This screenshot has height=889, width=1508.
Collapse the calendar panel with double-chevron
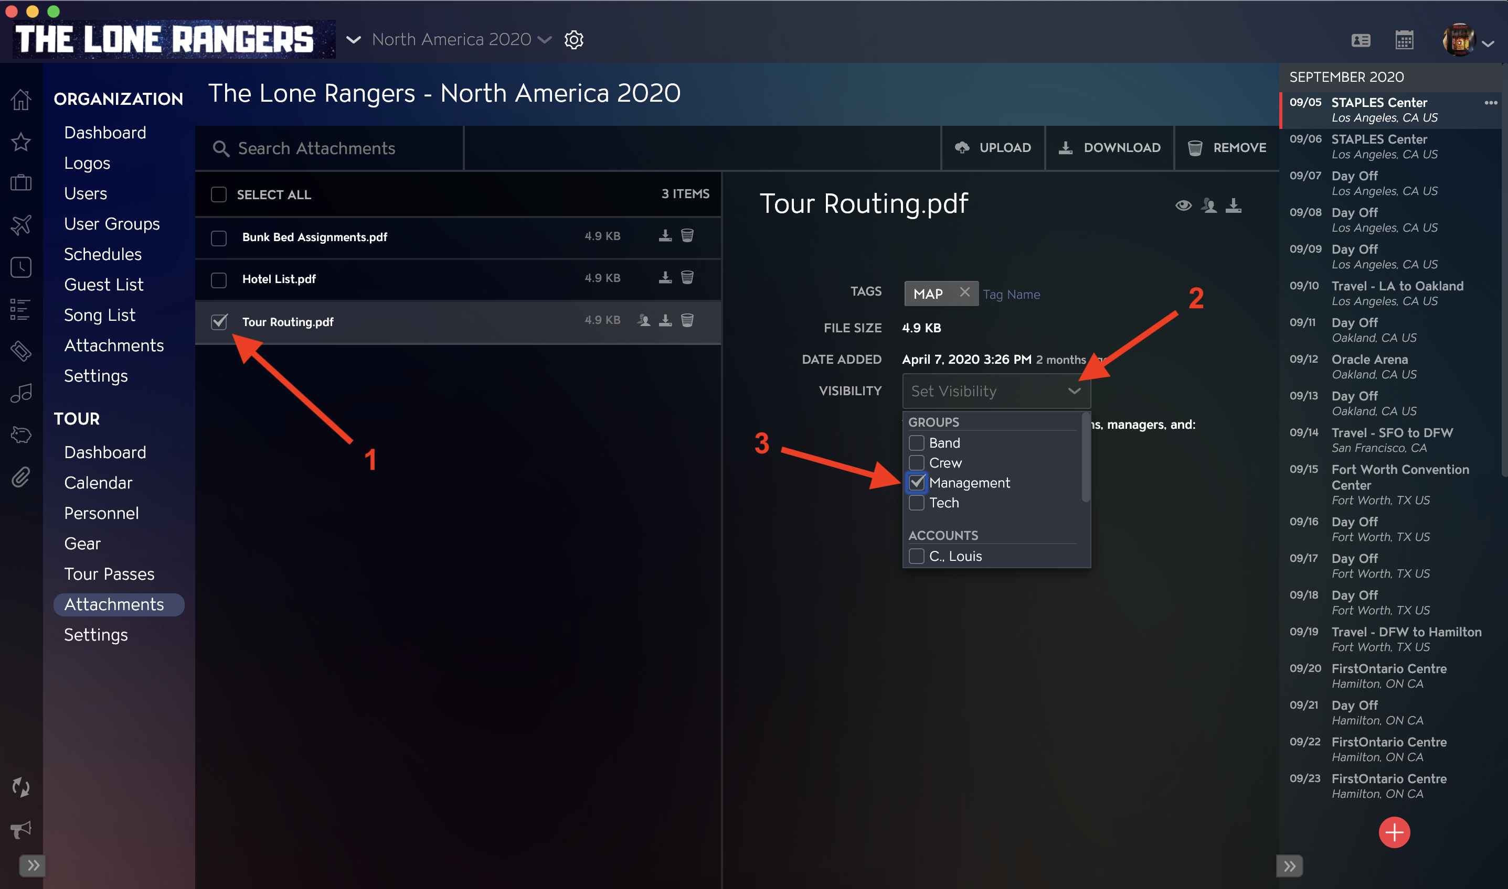click(x=1290, y=865)
